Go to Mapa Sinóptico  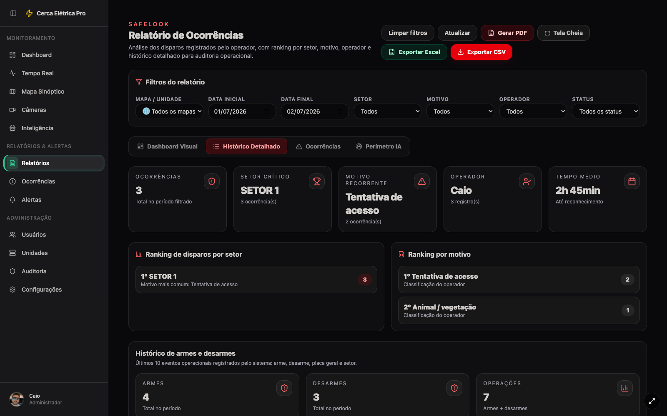[x=54, y=92]
